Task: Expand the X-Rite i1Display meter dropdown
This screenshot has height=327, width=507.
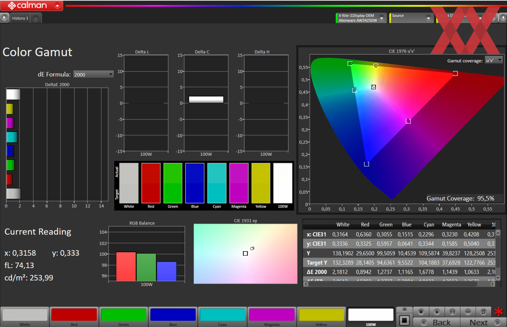Action: coord(382,18)
